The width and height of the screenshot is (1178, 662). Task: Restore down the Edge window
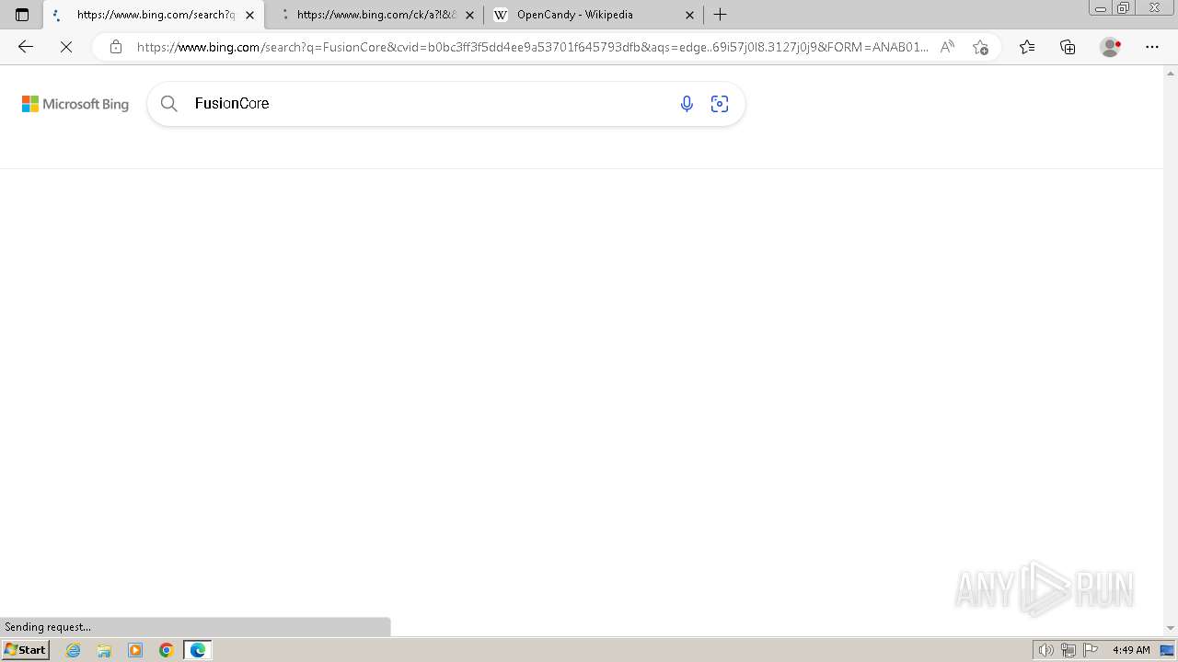click(x=1123, y=8)
